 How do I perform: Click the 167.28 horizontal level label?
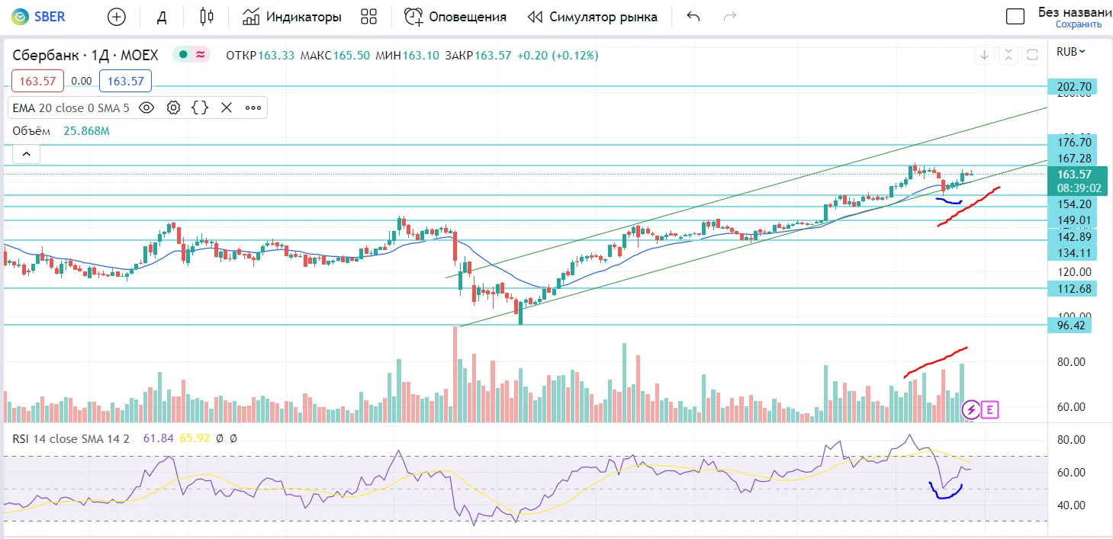(x=1073, y=158)
